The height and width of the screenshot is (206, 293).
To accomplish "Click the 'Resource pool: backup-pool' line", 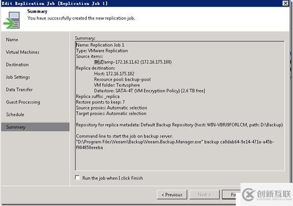I will coord(122,79).
